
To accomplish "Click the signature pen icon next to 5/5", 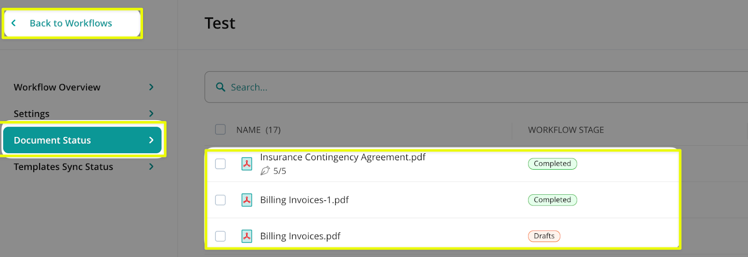I will [265, 171].
